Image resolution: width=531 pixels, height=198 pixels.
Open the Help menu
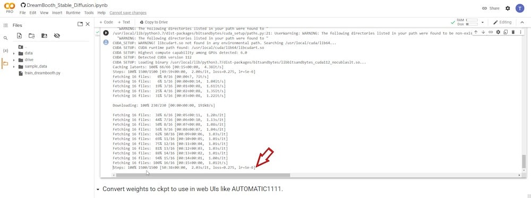[101, 13]
